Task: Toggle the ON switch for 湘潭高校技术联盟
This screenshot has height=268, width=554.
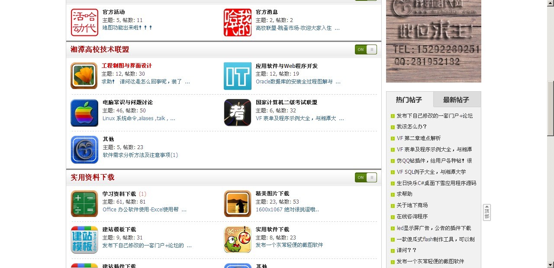Action: click(366, 50)
